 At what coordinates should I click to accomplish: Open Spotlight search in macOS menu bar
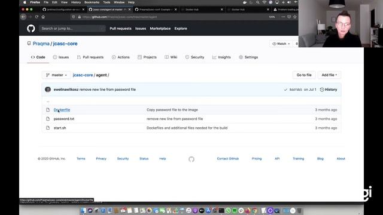coord(257,2)
